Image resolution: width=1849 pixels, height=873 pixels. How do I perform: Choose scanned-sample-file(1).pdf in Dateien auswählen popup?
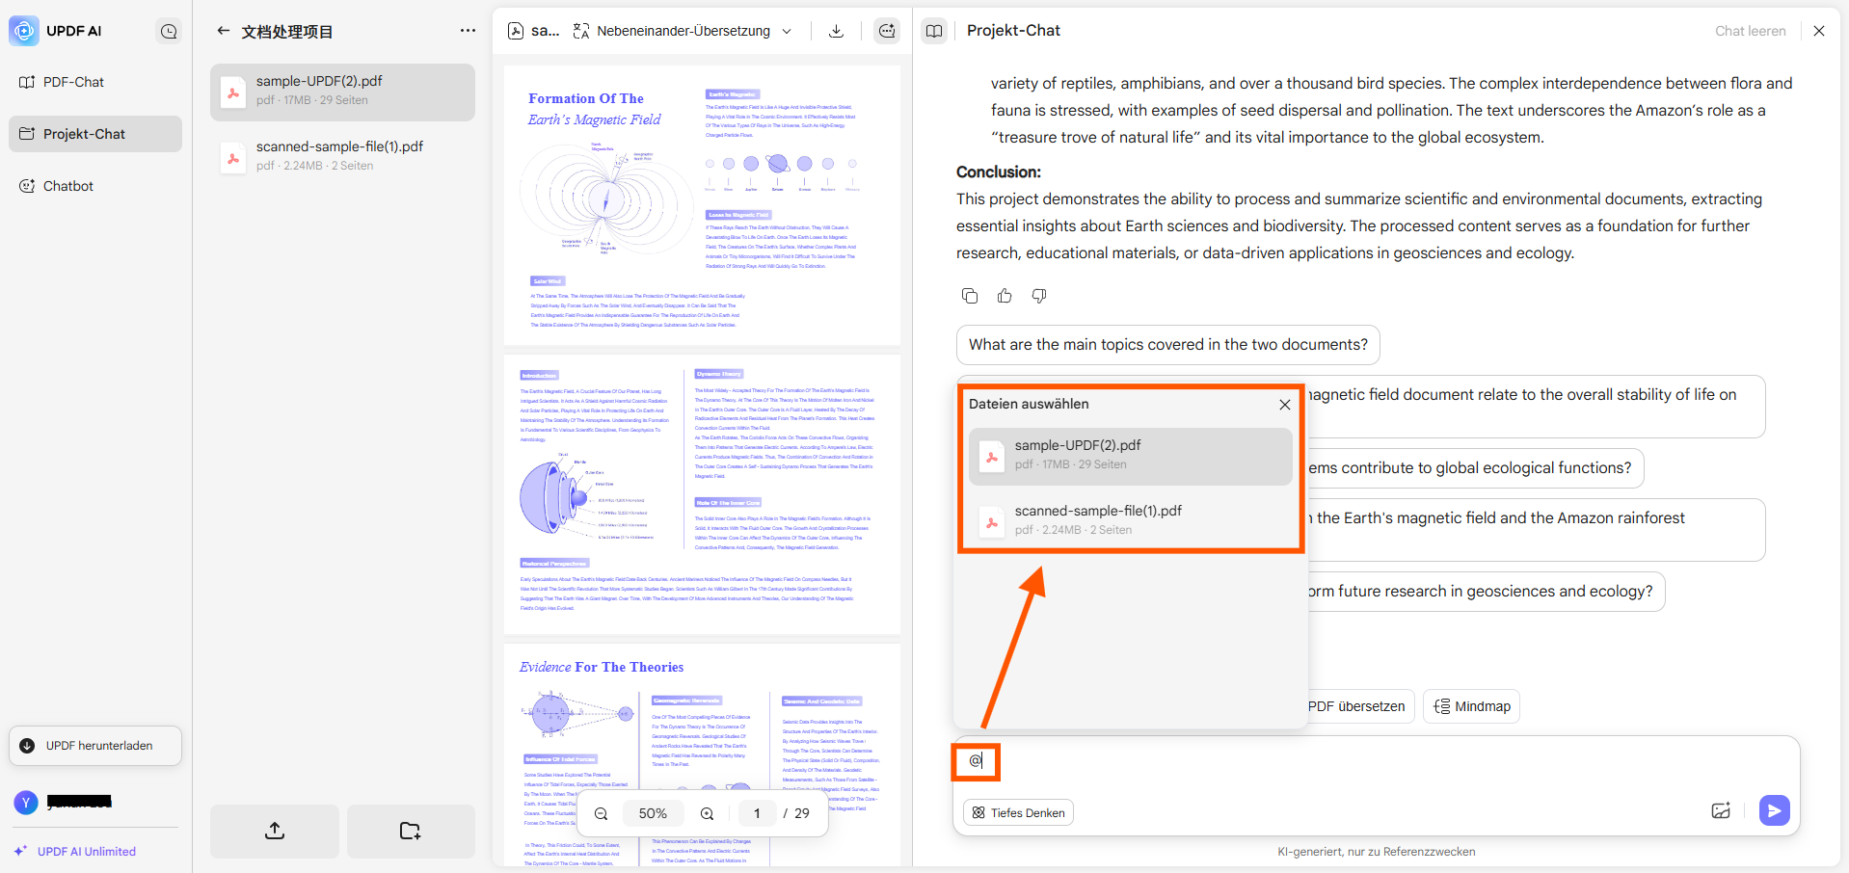1130,520
